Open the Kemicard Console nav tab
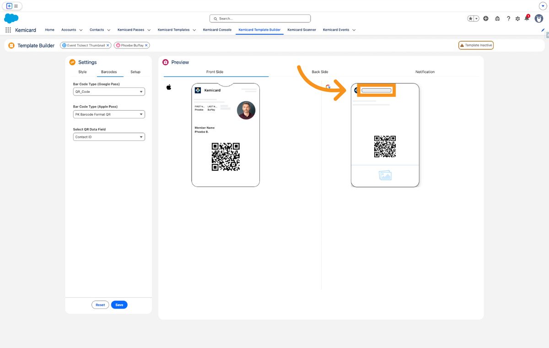Image resolution: width=549 pixels, height=348 pixels. 217,30
